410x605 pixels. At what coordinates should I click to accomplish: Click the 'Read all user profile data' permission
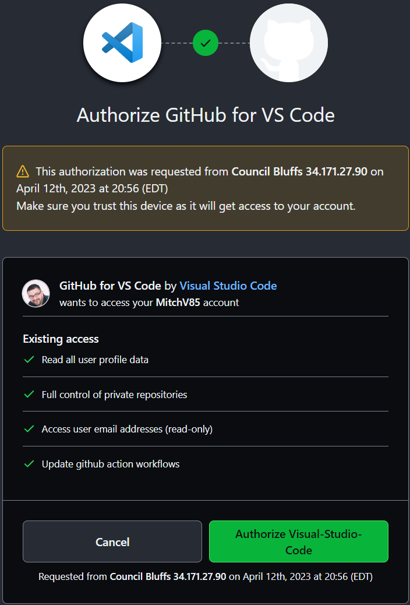[95, 360]
